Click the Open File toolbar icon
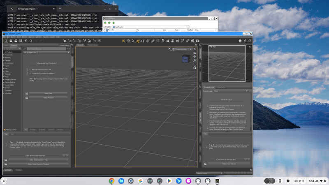 (x=11, y=41)
